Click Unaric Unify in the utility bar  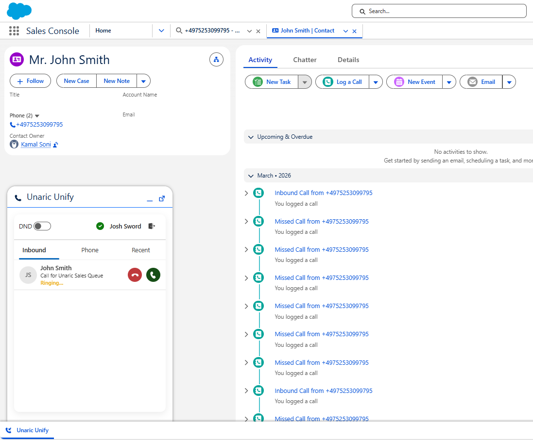(x=27, y=430)
